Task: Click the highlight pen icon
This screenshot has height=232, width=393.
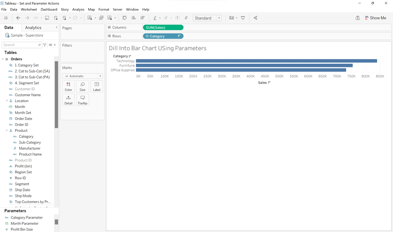Action: [155, 18]
